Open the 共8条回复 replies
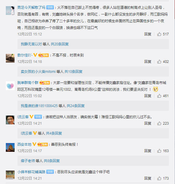 (x=52, y=161)
